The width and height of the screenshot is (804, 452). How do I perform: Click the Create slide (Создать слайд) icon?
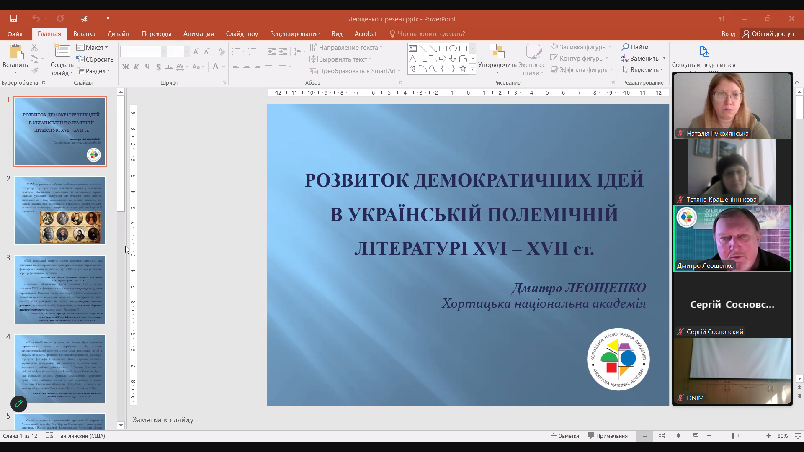[62, 51]
